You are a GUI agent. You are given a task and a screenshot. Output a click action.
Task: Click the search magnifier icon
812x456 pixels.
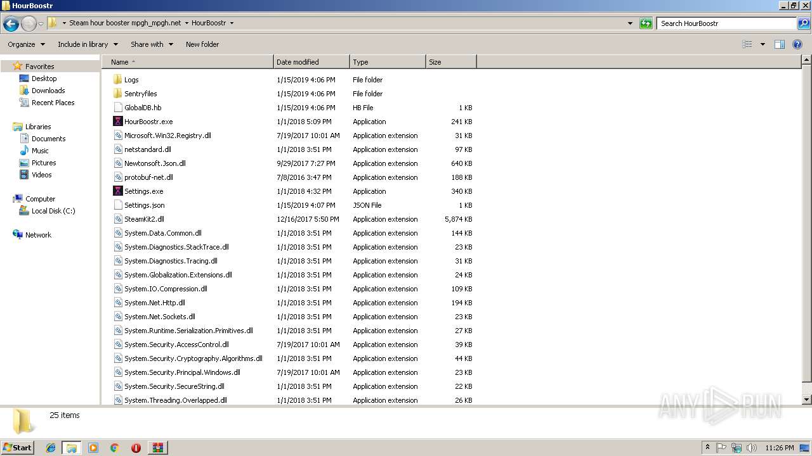pyautogui.click(x=804, y=23)
